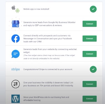Click the green checkmark beside Mobile app installed

93,9
